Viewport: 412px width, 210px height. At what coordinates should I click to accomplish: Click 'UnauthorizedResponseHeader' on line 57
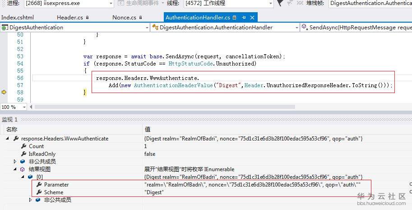(308, 85)
